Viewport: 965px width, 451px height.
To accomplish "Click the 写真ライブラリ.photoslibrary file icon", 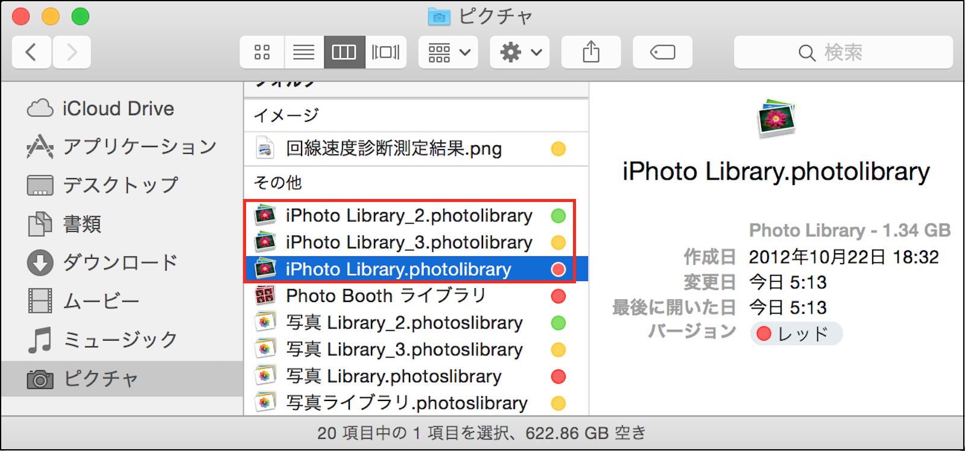I will [265, 403].
